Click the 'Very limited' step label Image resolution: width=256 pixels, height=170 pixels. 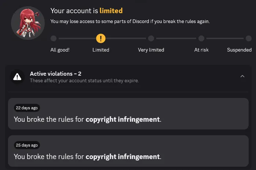coord(151,50)
